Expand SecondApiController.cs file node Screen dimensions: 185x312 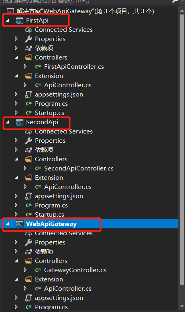pyautogui.click(x=25, y=168)
